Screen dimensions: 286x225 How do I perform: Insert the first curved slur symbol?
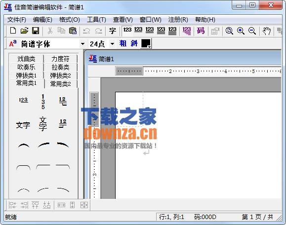23,145
